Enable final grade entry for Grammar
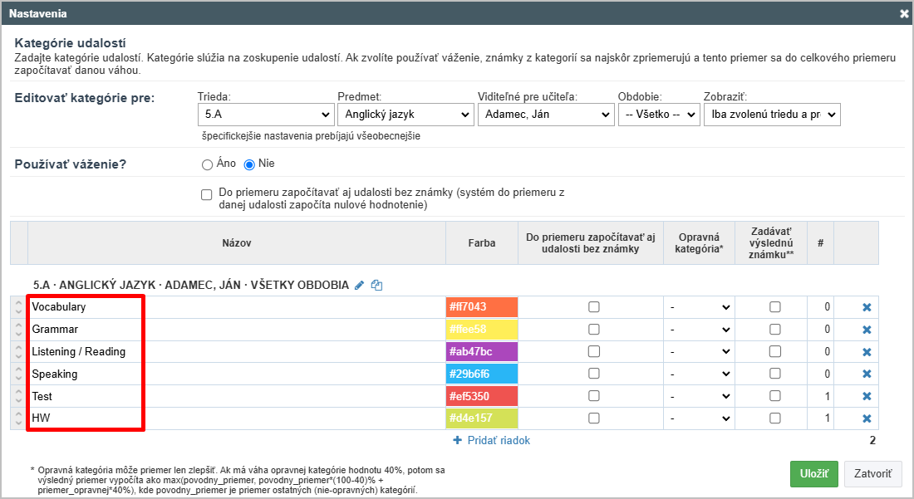This screenshot has height=499, width=914. click(774, 329)
